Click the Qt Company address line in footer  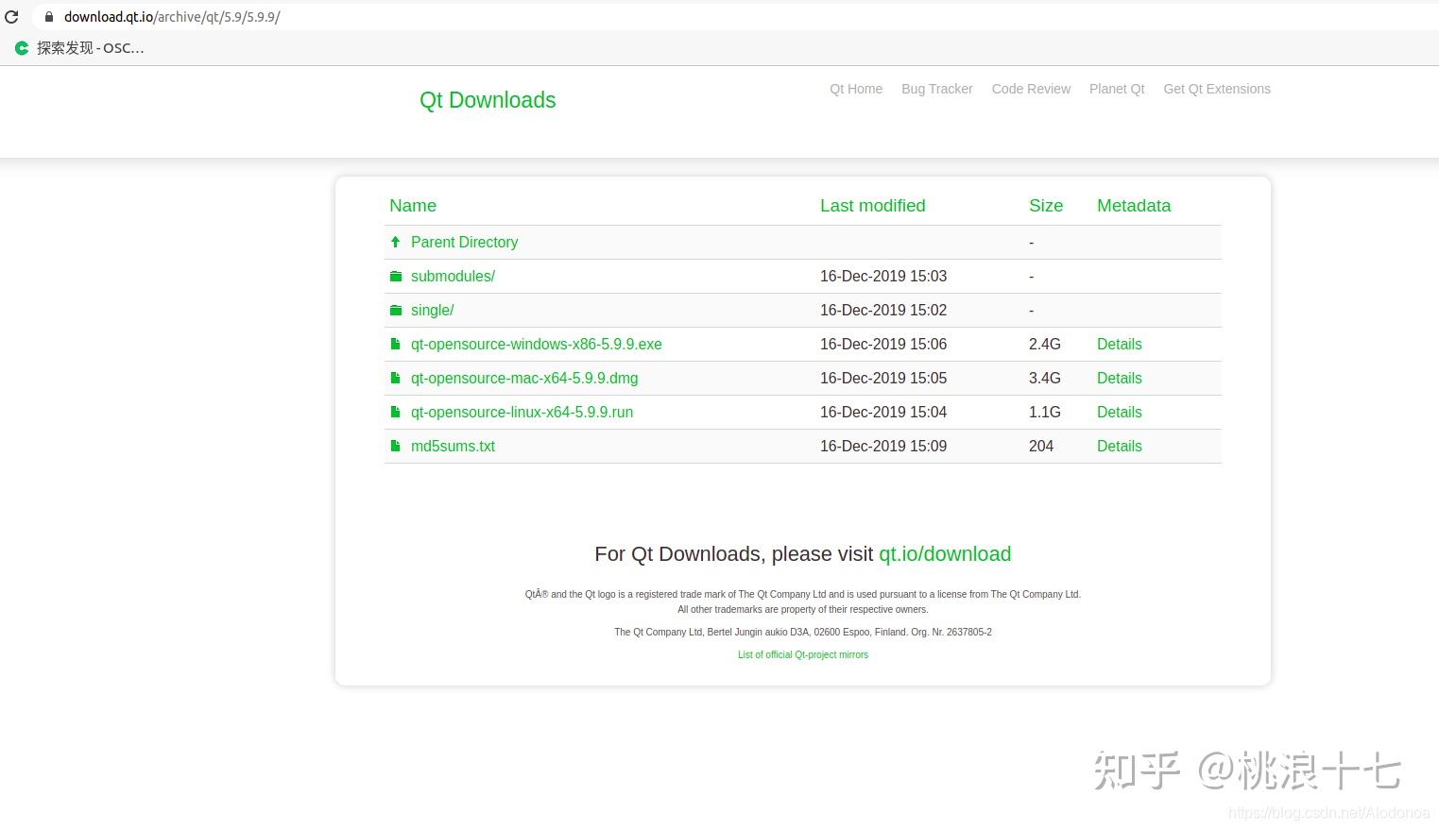pos(803,632)
